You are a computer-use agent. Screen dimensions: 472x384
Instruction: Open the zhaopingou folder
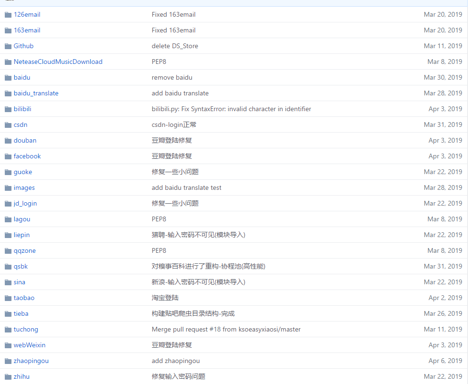click(31, 361)
